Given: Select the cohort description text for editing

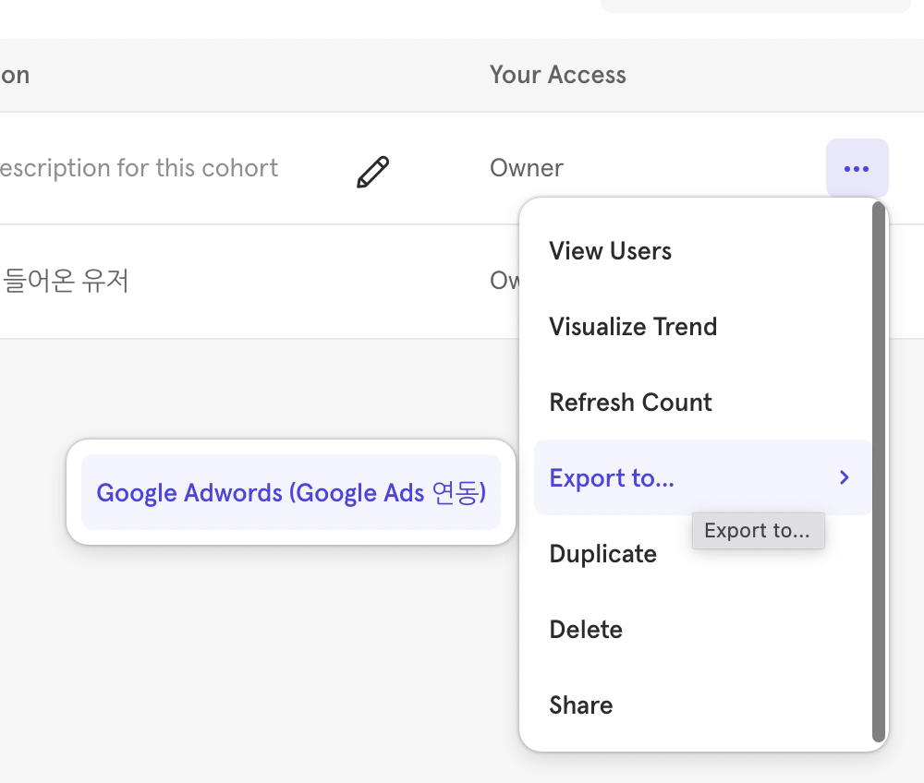Looking at the screenshot, I should click(x=139, y=168).
